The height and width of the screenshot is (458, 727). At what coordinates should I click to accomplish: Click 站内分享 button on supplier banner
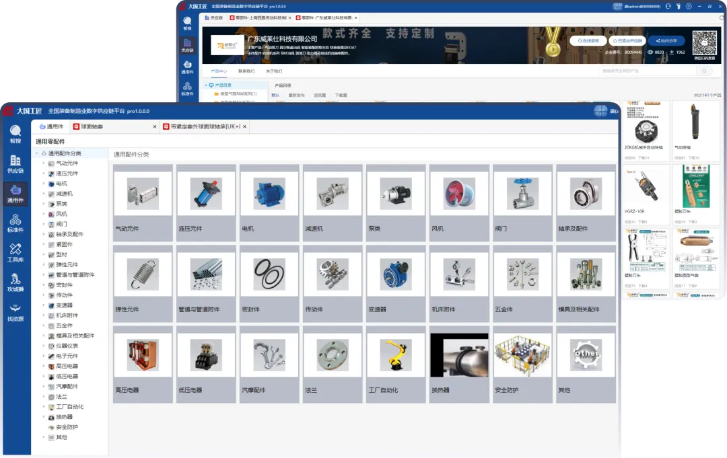coord(666,41)
